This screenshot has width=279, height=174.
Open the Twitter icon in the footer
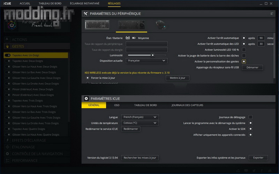(x=254, y=171)
